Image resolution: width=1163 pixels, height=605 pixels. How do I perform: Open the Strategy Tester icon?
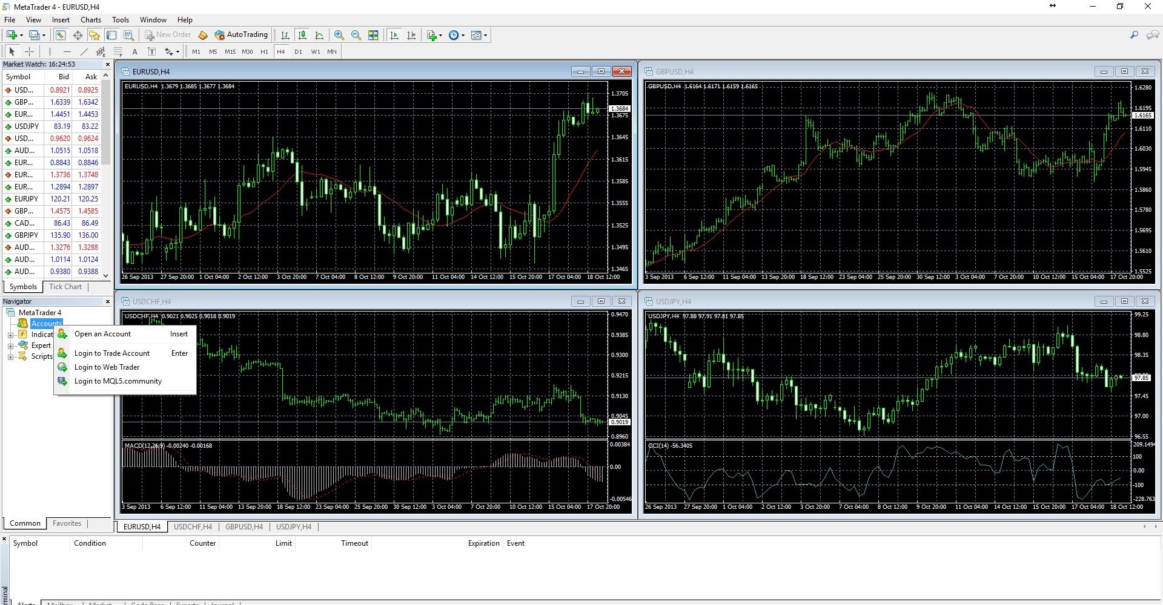(x=128, y=35)
